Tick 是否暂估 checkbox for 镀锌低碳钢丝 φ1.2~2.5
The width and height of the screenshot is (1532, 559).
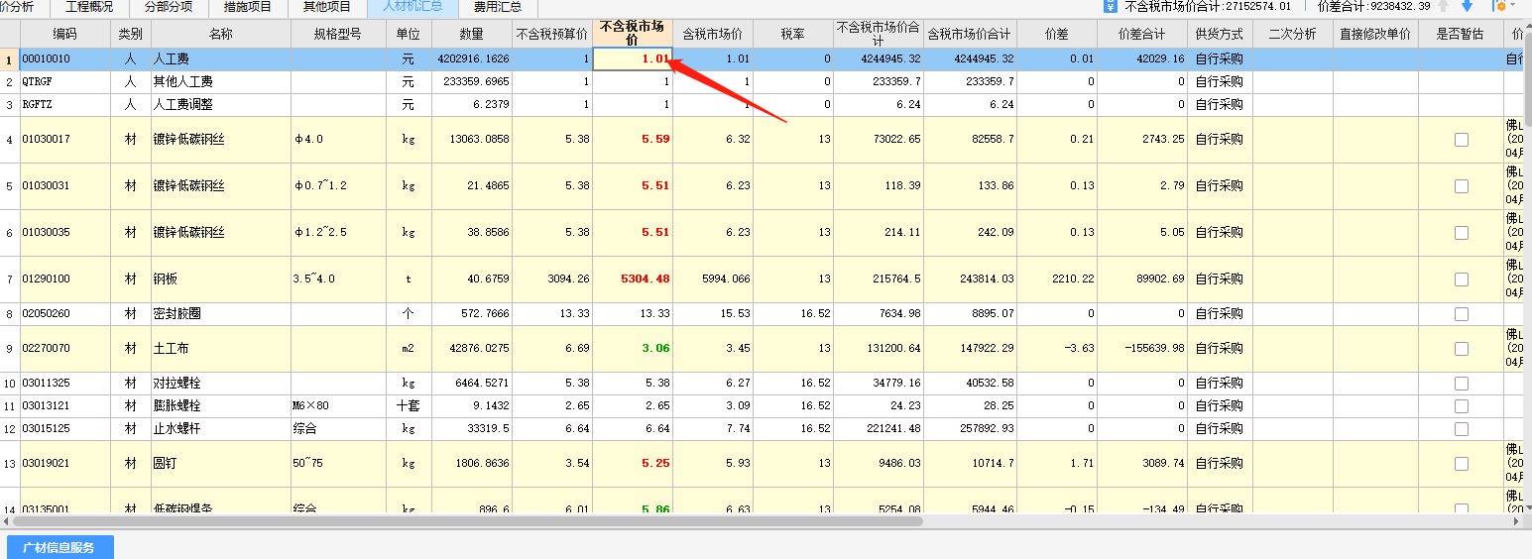pyautogui.click(x=1461, y=233)
